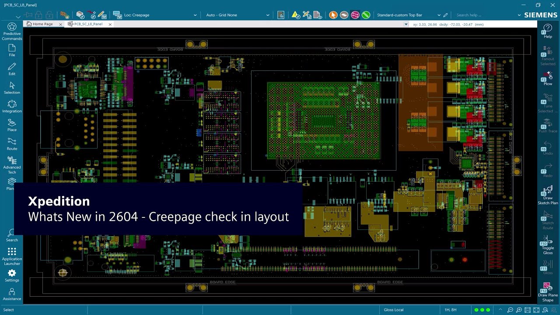Switch to the Home Page tab

click(x=42, y=24)
